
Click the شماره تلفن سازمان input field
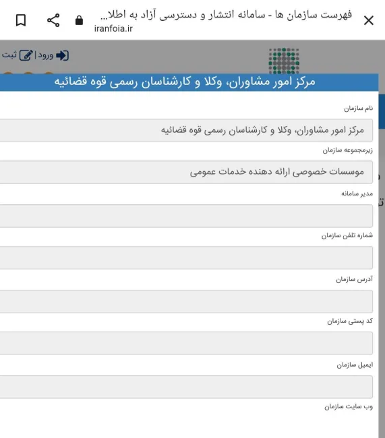[x=186, y=257]
